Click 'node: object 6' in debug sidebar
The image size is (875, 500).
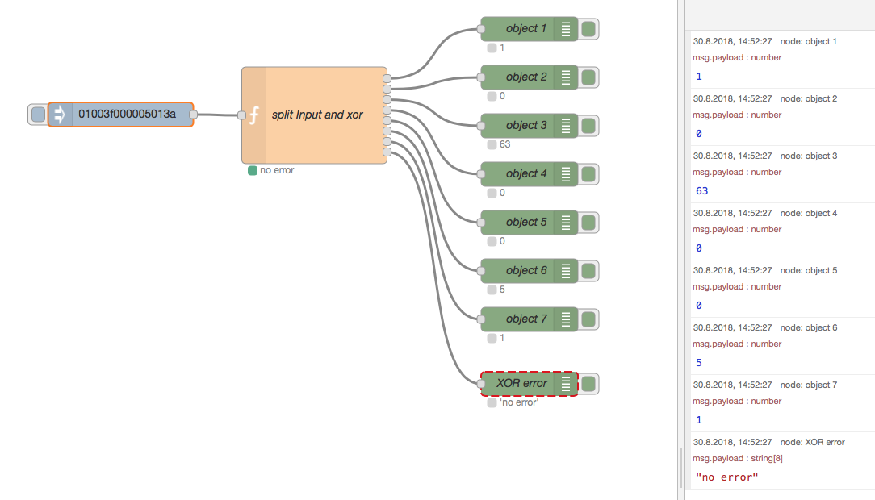809,327
